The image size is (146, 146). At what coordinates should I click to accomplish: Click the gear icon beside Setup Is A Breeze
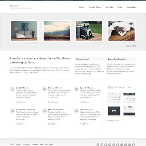[x=76, y=89]
